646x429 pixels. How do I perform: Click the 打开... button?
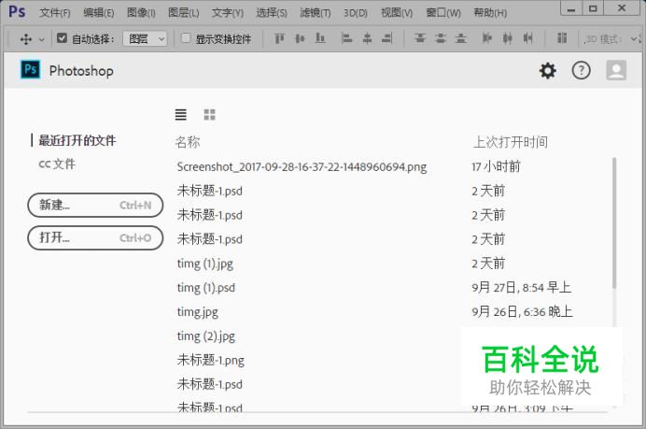(x=95, y=238)
